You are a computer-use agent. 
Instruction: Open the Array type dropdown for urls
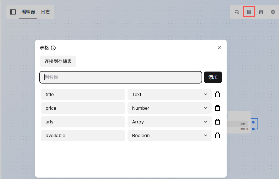click(169, 122)
